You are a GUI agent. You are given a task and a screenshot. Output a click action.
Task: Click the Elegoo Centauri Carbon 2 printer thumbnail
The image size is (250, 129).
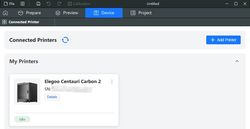[27, 92]
